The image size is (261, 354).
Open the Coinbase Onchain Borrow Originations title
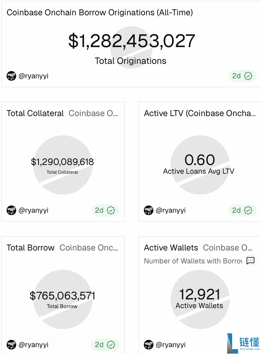[99, 13]
